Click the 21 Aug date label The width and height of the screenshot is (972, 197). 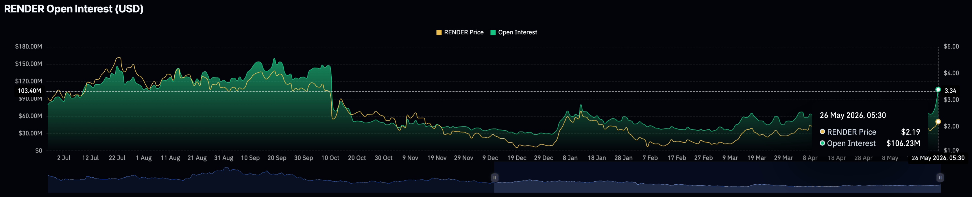pyautogui.click(x=197, y=158)
